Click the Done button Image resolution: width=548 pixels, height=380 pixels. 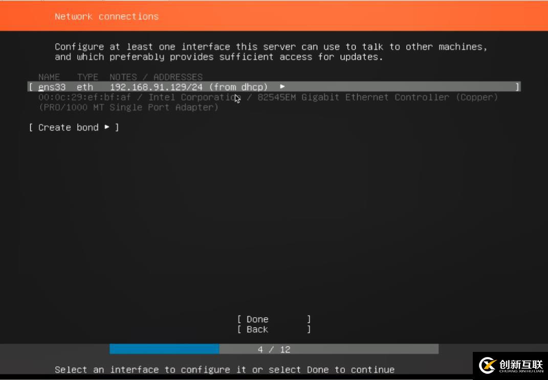click(274, 319)
